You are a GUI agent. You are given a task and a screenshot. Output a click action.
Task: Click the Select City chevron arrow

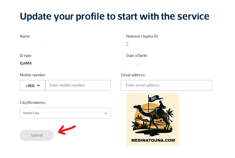(106, 113)
